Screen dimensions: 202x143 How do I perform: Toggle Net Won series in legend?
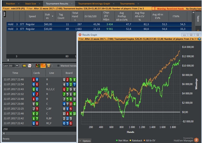(122, 141)
